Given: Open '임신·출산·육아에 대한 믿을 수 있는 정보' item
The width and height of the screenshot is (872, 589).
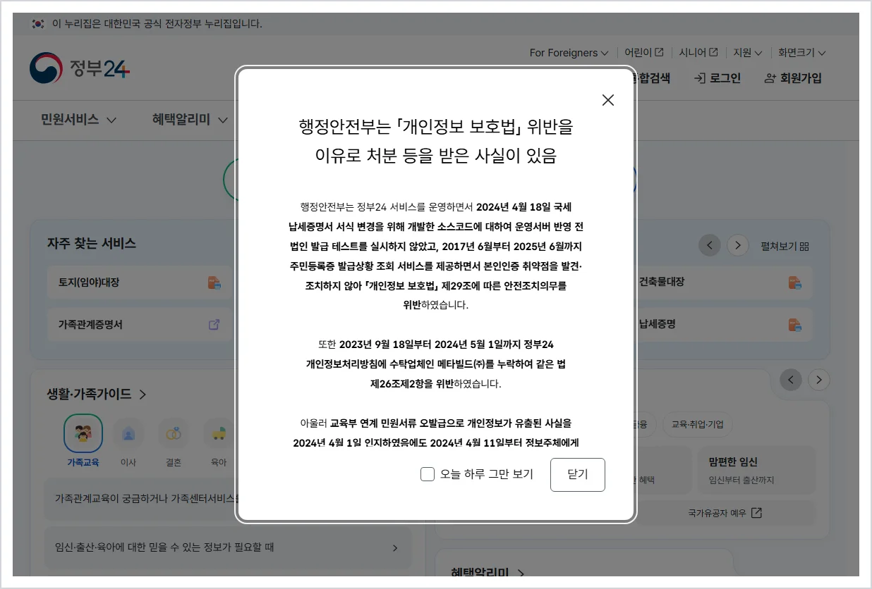Looking at the screenshot, I should click(x=227, y=547).
